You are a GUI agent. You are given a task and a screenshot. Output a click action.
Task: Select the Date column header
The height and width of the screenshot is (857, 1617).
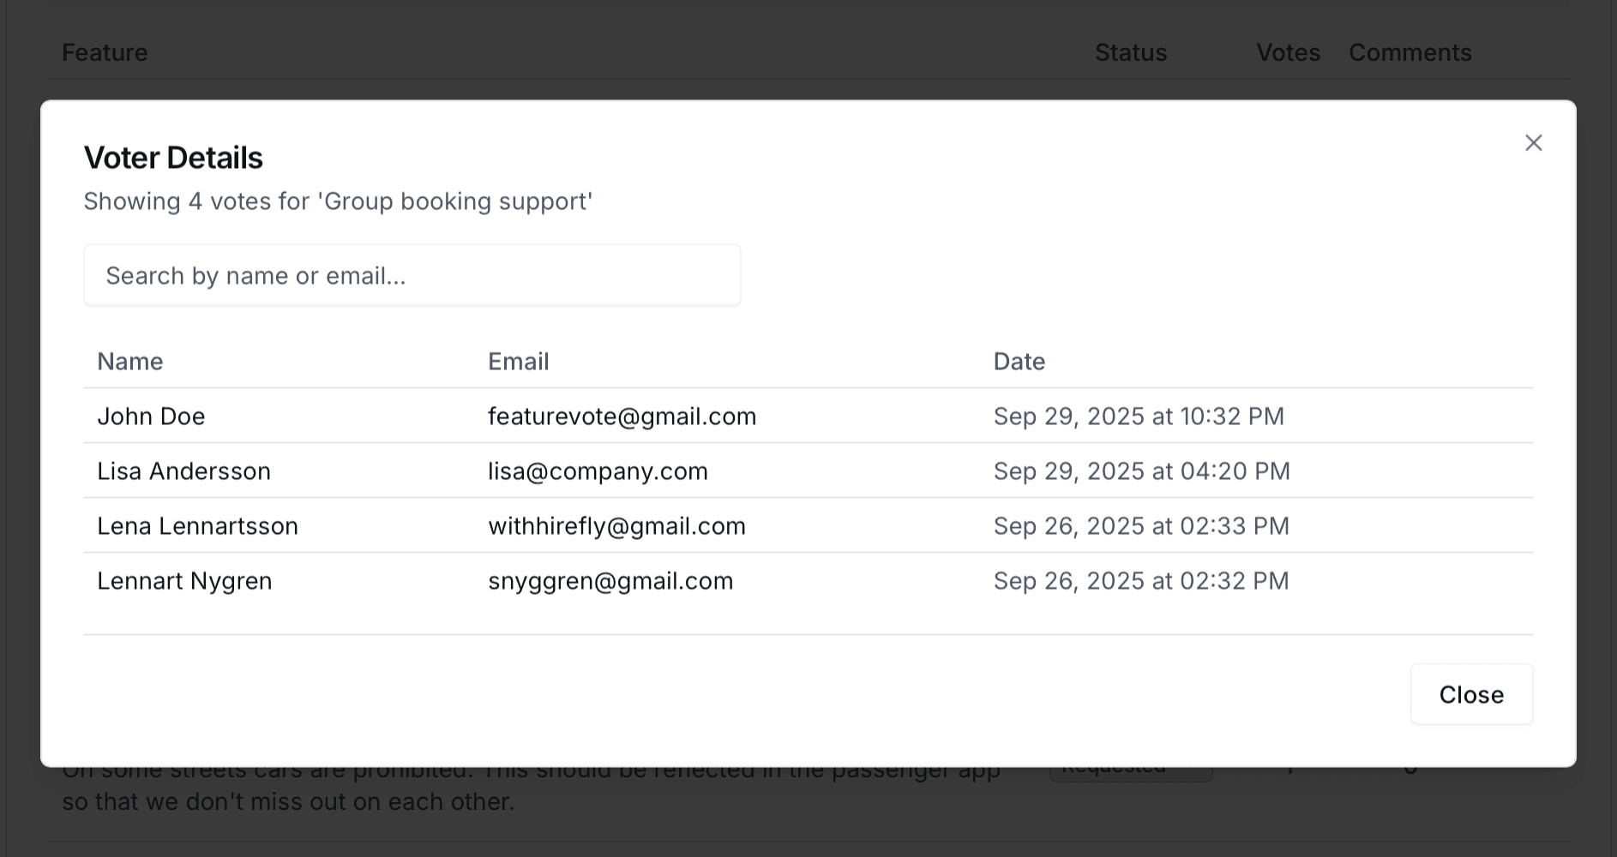[1019, 362]
